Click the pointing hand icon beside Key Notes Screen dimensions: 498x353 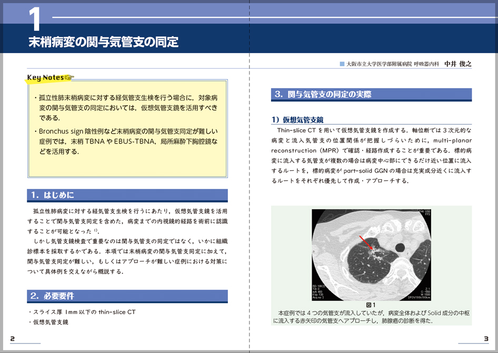(x=69, y=77)
